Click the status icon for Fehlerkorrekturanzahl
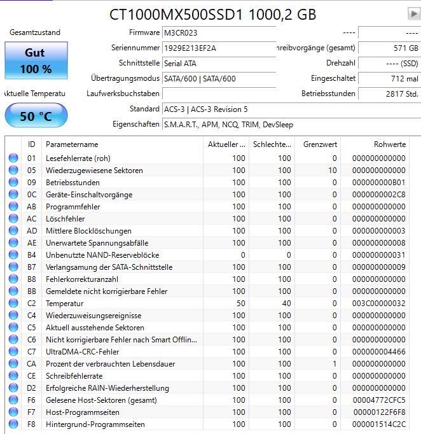 coord(13,279)
